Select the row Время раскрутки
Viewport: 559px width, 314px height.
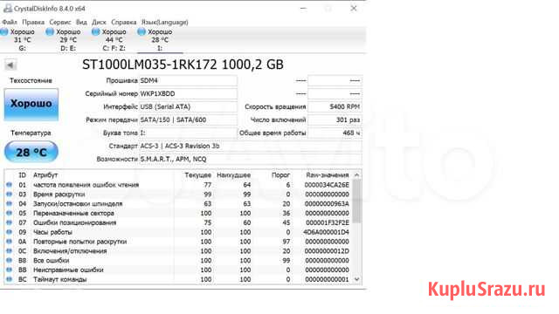(x=178, y=195)
